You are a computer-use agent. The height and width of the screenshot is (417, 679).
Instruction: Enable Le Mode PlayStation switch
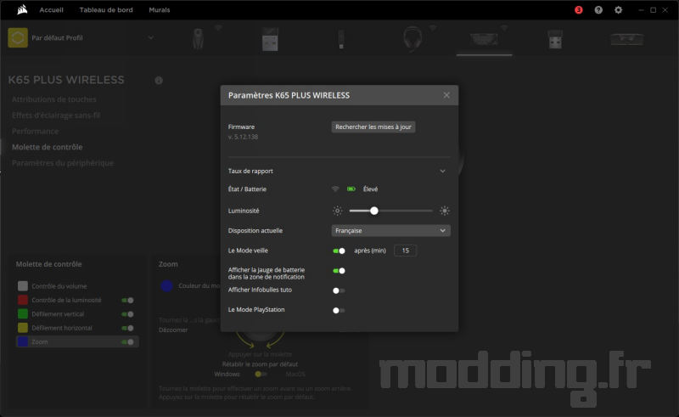(x=339, y=310)
